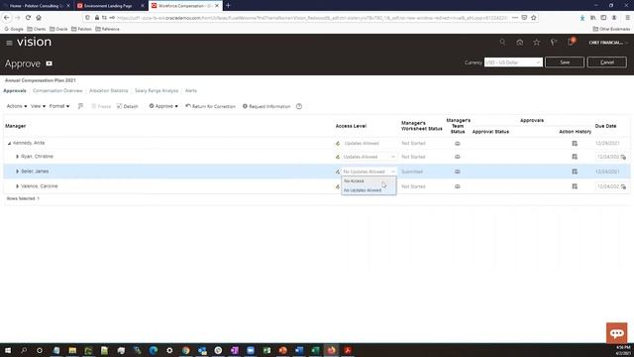Switch to Environment Landing Page browser tab
Image resolution: width=634 pixels, height=357 pixels.
coord(108,6)
